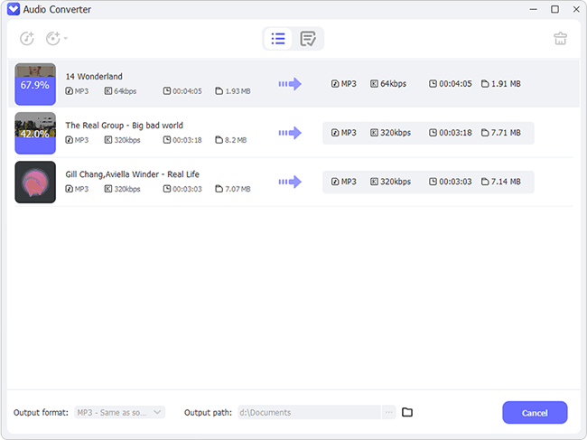Screen dimensions: 587x440
Task: Click output duration 00:03:03 in settings panel
Action: (451, 182)
